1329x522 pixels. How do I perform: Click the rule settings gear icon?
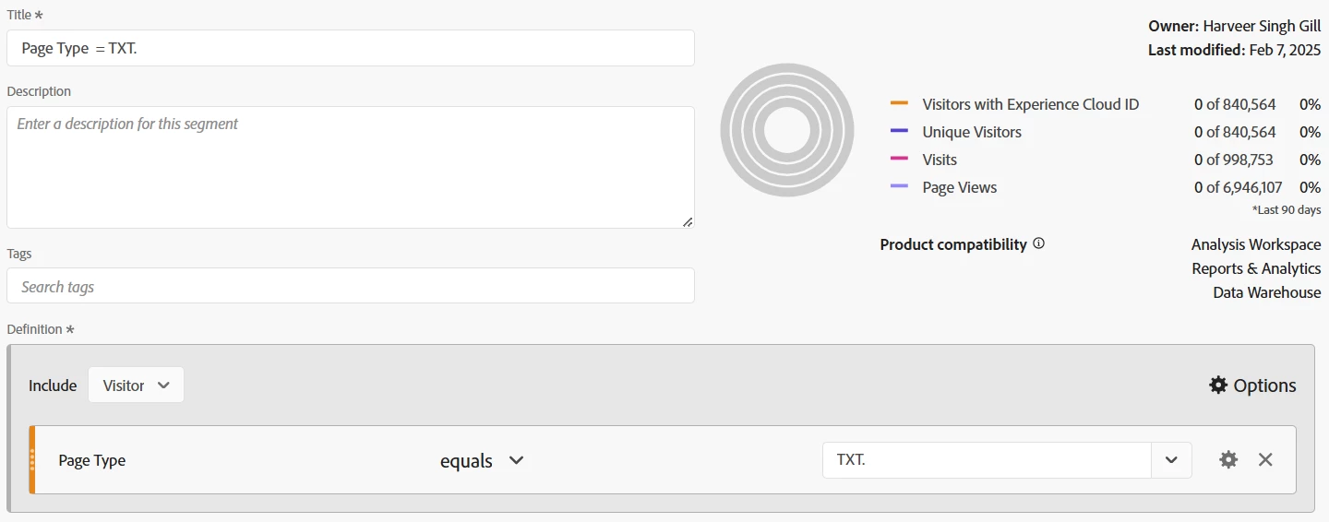1228,459
